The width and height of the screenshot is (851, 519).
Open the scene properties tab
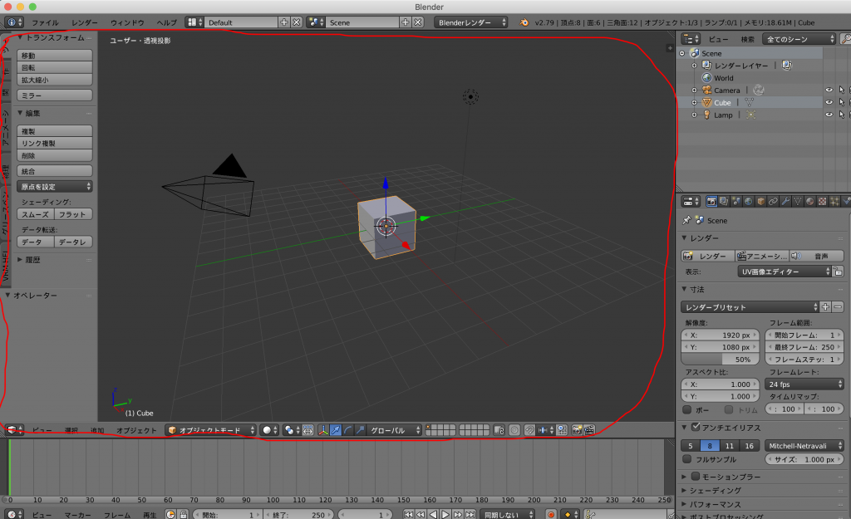click(736, 201)
